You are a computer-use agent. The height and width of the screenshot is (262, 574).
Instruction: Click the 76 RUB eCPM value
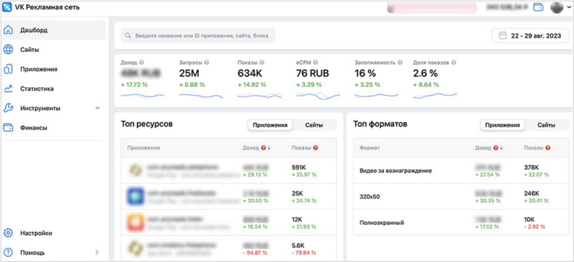coord(313,73)
